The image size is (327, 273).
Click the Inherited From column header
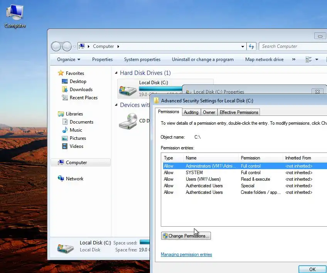pos(305,158)
